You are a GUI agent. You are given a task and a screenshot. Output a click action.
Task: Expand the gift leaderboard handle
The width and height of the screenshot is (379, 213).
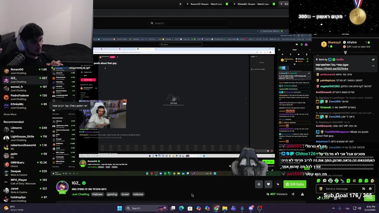tap(345, 52)
